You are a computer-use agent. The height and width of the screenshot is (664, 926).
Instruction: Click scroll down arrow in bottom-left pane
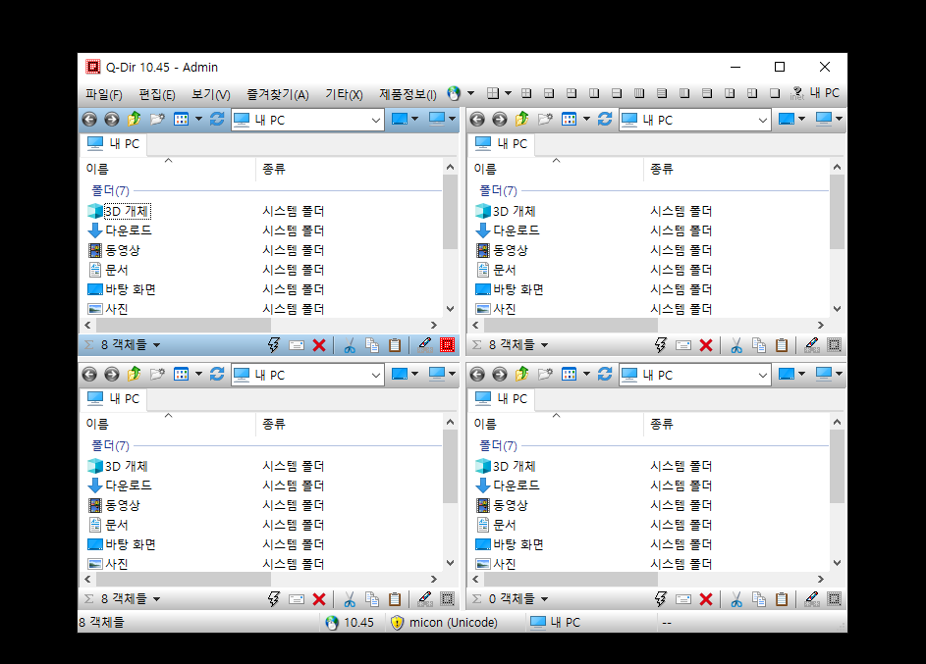(450, 563)
